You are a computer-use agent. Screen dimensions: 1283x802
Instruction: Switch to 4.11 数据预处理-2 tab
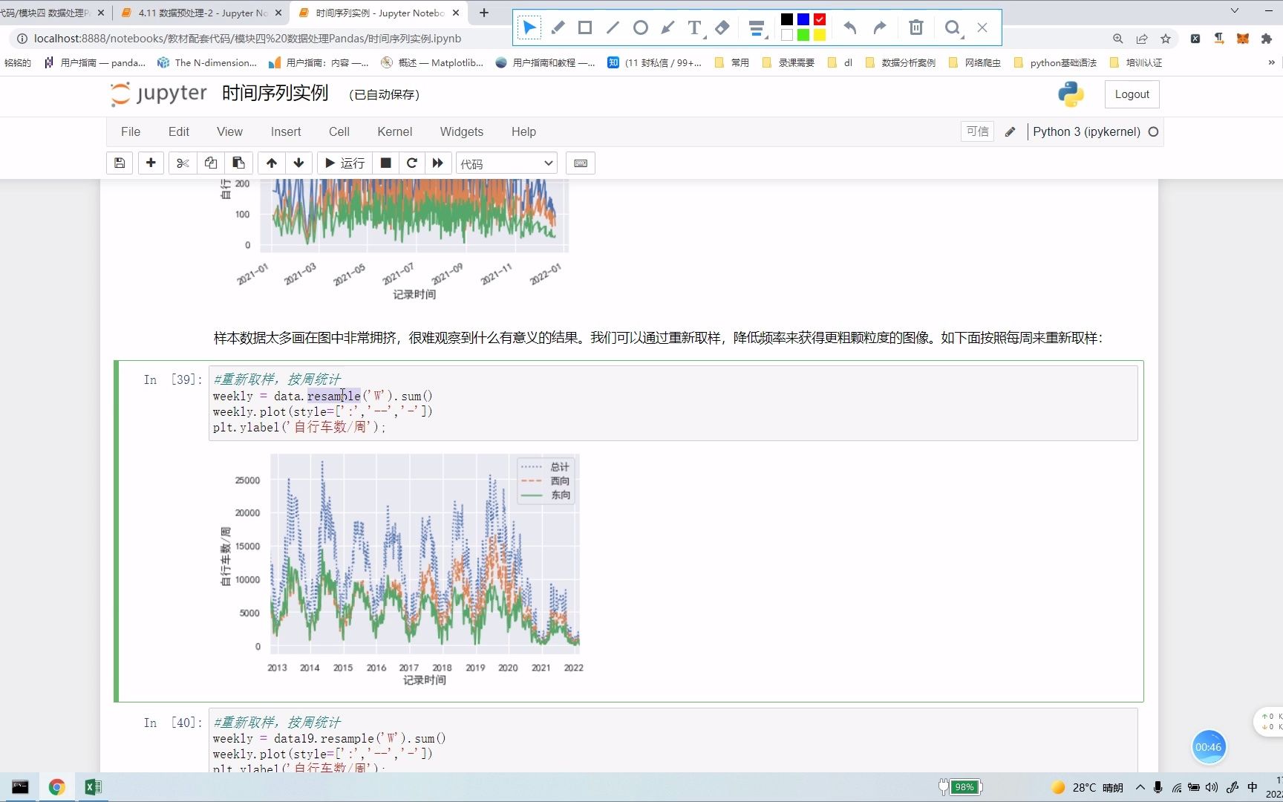coord(200,13)
